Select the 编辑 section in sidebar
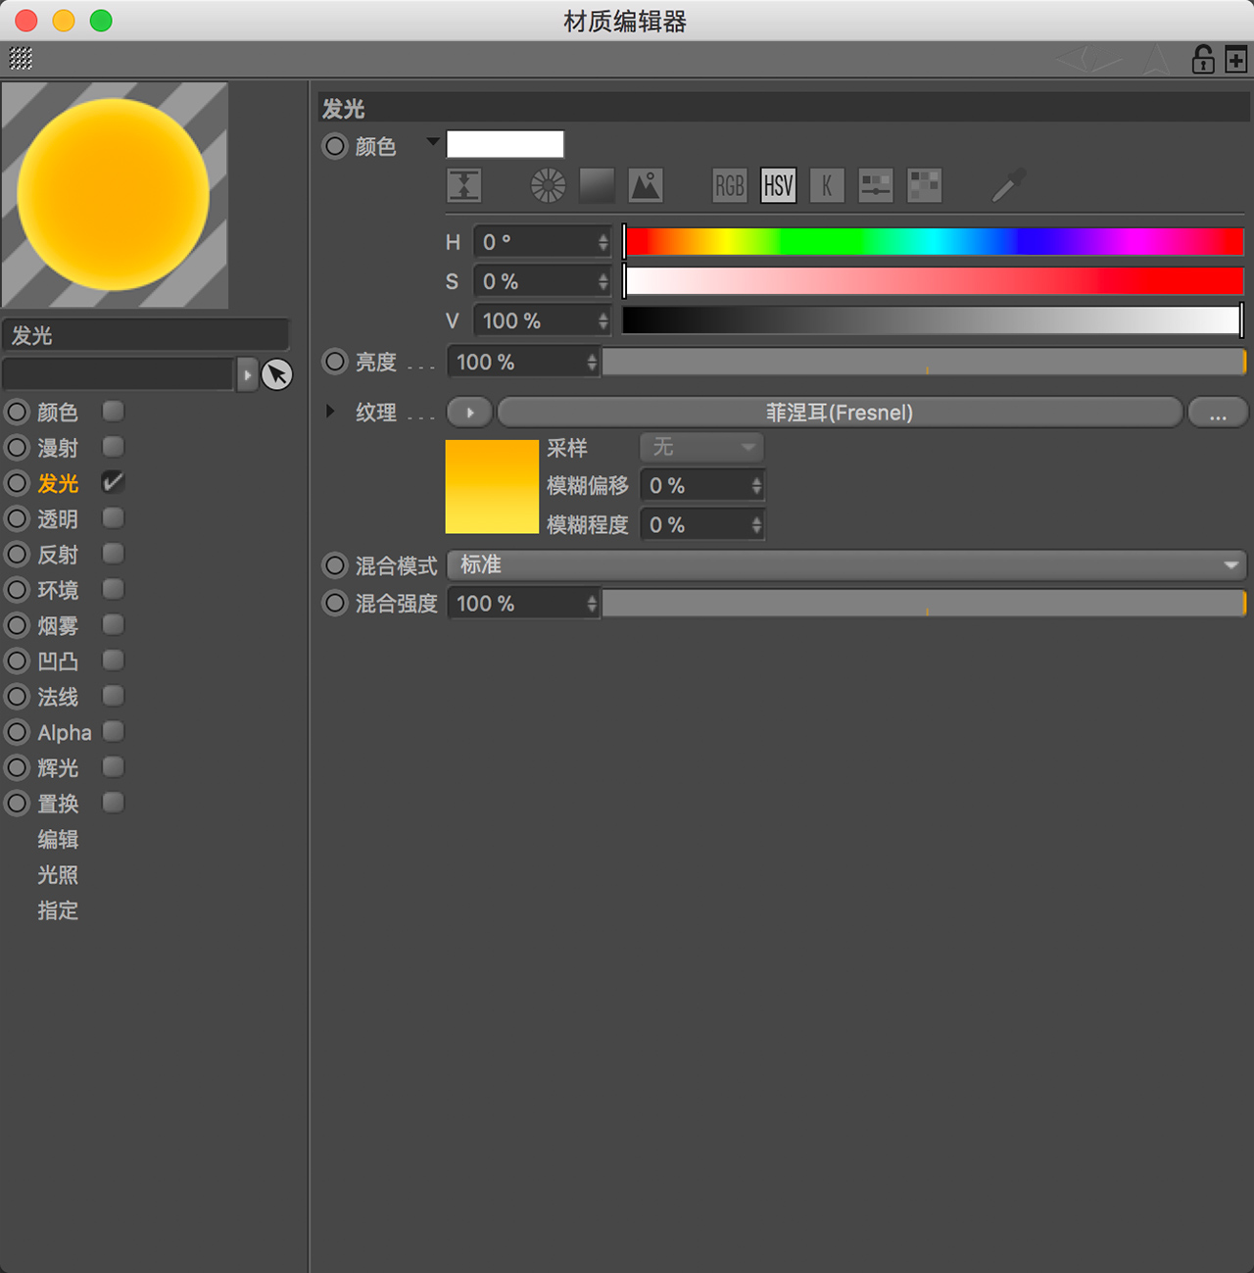 click(x=58, y=839)
